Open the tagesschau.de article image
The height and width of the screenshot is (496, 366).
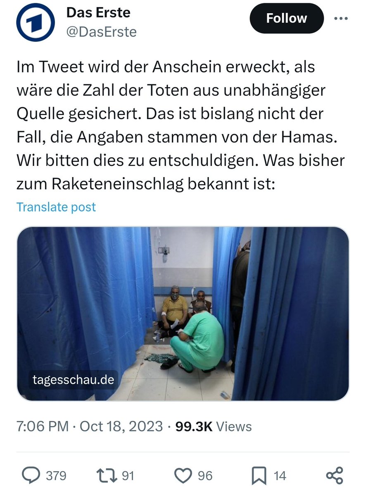coord(183,314)
